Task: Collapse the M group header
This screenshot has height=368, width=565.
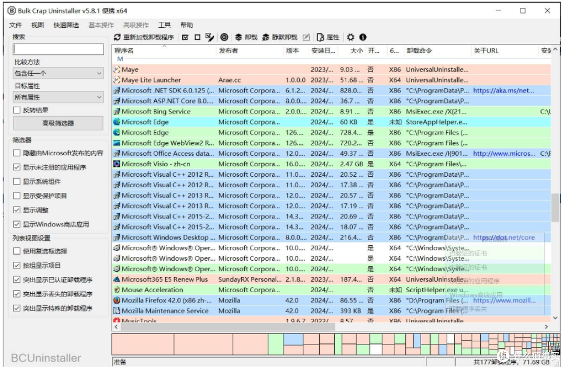Action: point(120,59)
